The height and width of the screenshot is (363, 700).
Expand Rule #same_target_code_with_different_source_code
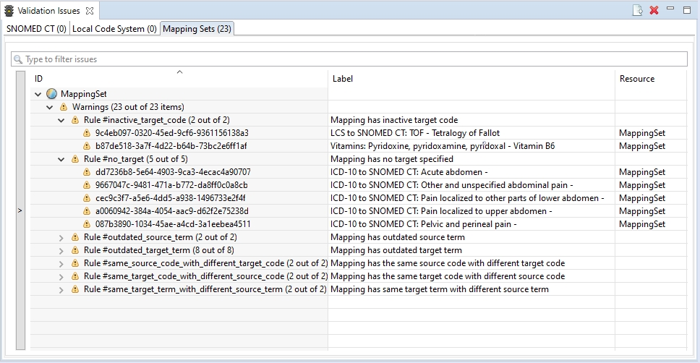[61, 276]
